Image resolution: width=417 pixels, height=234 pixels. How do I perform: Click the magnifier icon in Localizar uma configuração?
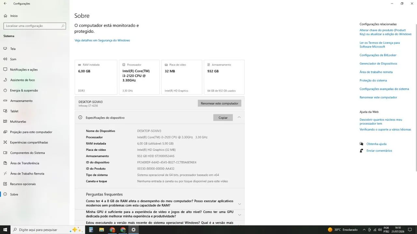[63, 26]
